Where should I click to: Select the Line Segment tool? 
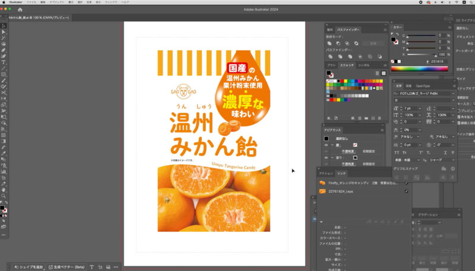tap(4, 68)
